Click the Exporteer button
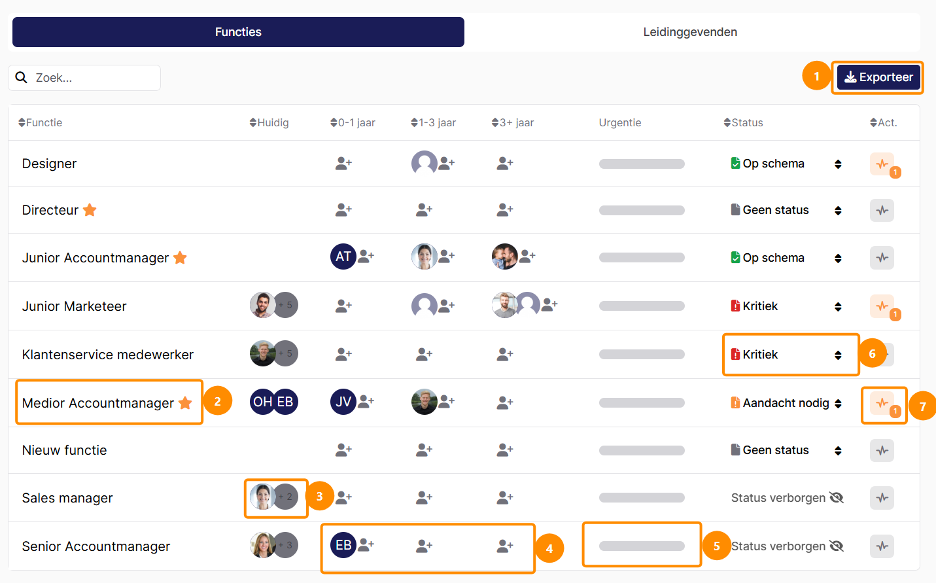This screenshot has width=936, height=583. pos(878,77)
